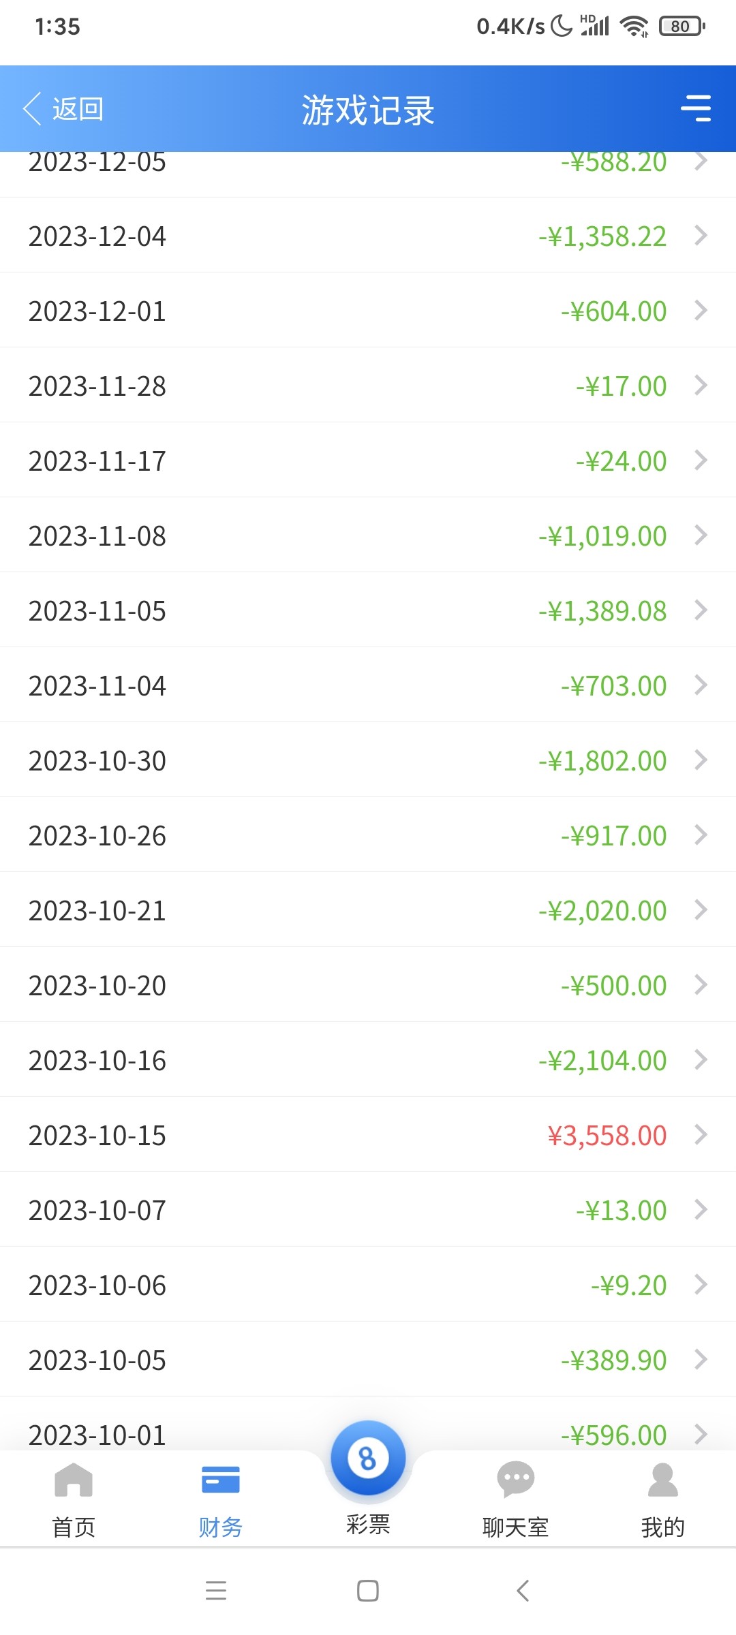Open the 2023-10-30 game record row
This screenshot has width=736, height=1635.
[x=368, y=760]
